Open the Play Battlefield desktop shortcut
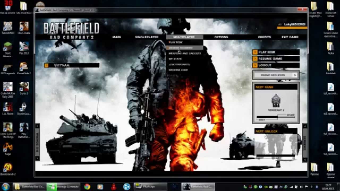This screenshot has height=191, width=340. click(24, 131)
